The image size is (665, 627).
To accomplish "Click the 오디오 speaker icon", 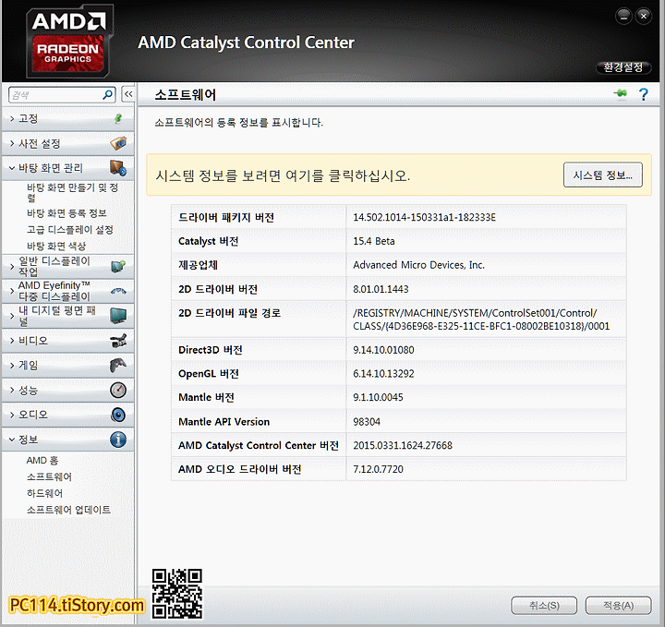I will coord(118,415).
